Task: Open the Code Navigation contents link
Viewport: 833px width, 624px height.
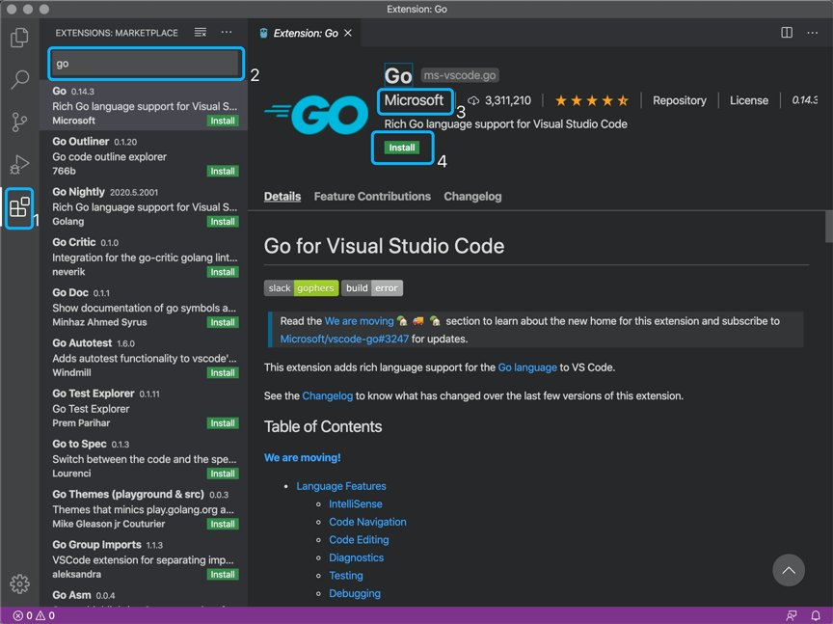Action: tap(367, 522)
